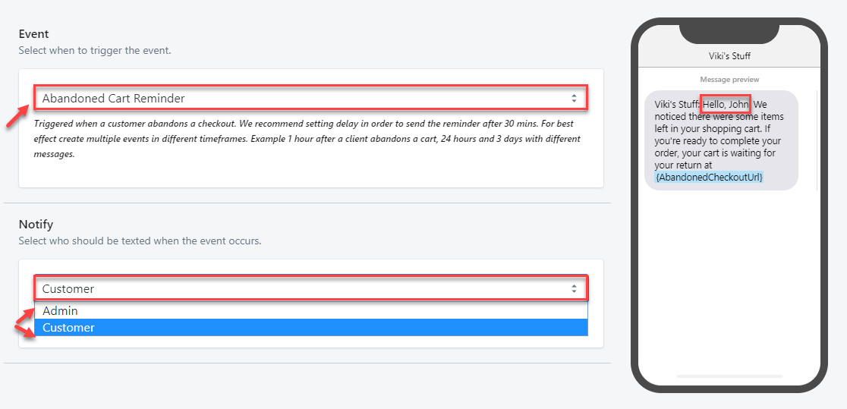Open the Customer notify dropdown
This screenshot has width=847, height=409.
pyautogui.click(x=310, y=288)
